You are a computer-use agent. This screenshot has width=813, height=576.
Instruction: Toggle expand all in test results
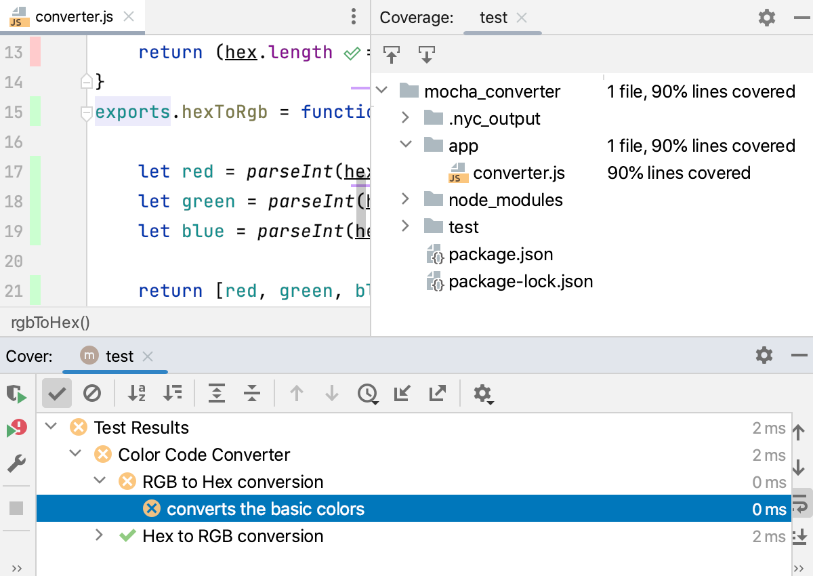coord(216,393)
